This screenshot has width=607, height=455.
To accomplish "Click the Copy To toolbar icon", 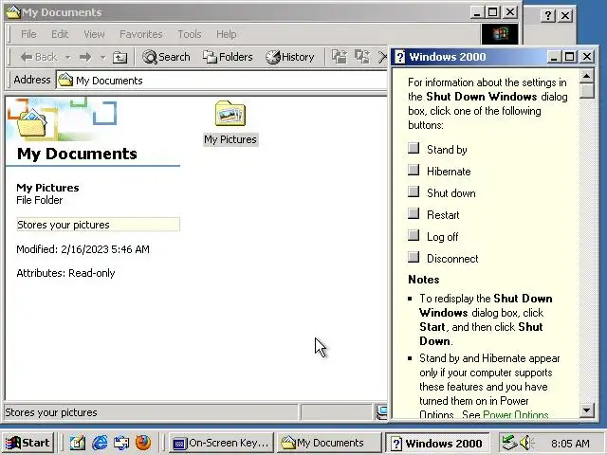I will pyautogui.click(x=362, y=57).
